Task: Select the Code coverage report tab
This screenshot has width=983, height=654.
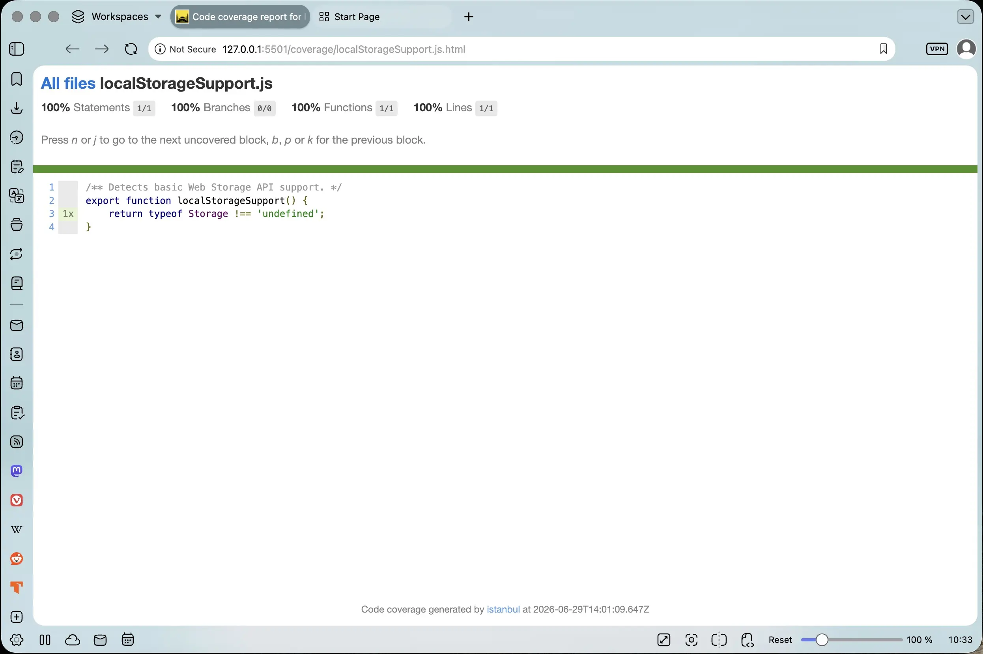Action: [x=240, y=17]
